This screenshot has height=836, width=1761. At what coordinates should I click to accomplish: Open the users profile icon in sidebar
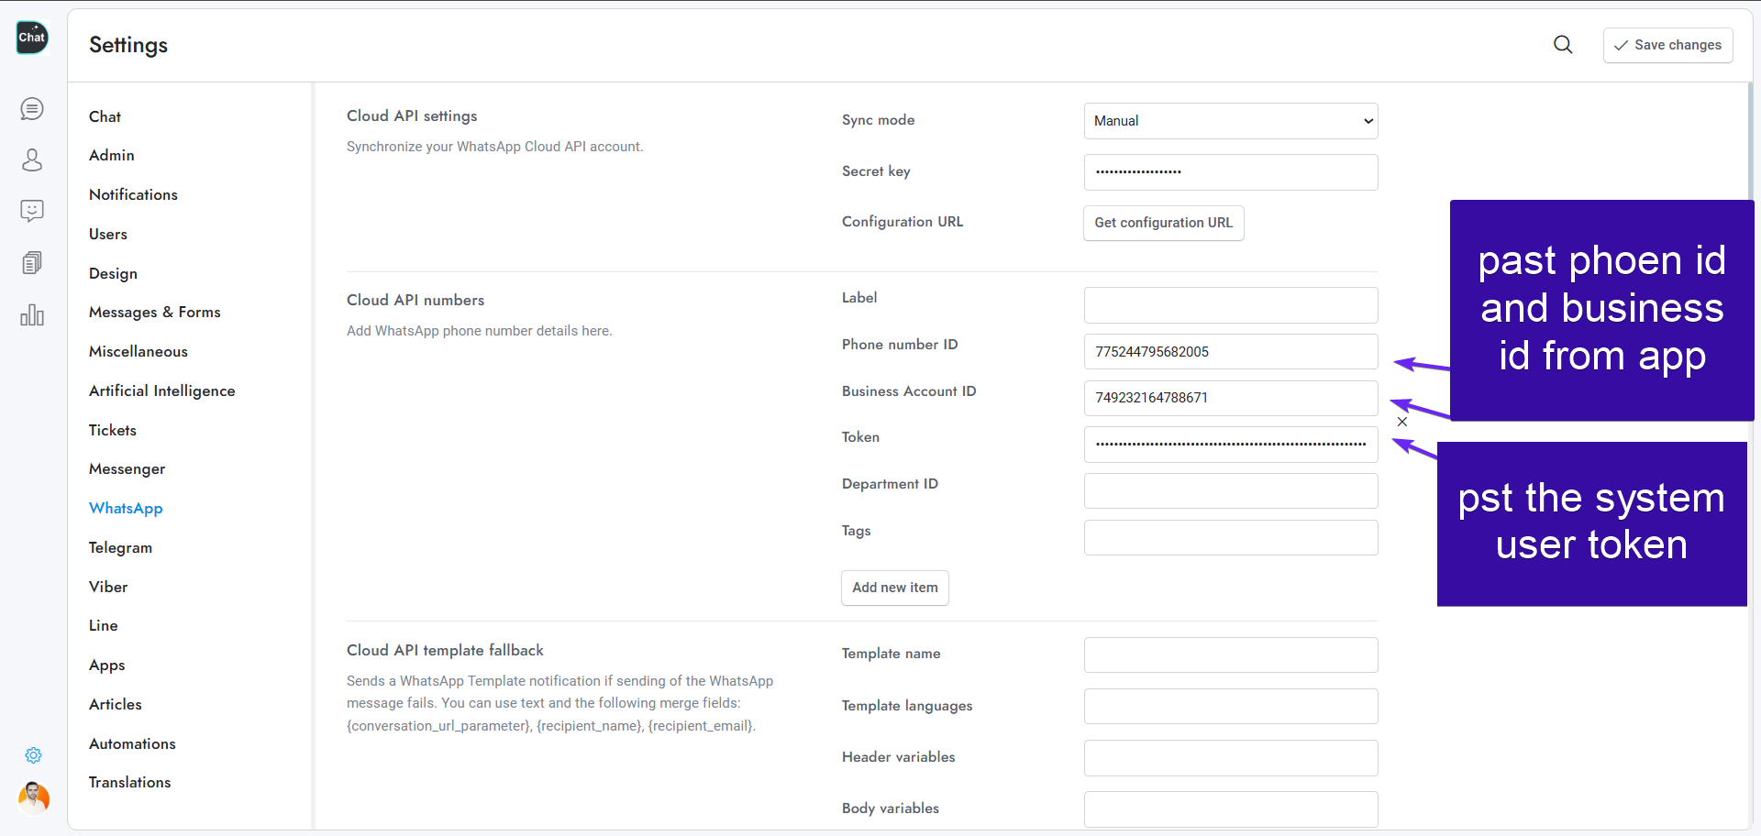click(32, 160)
